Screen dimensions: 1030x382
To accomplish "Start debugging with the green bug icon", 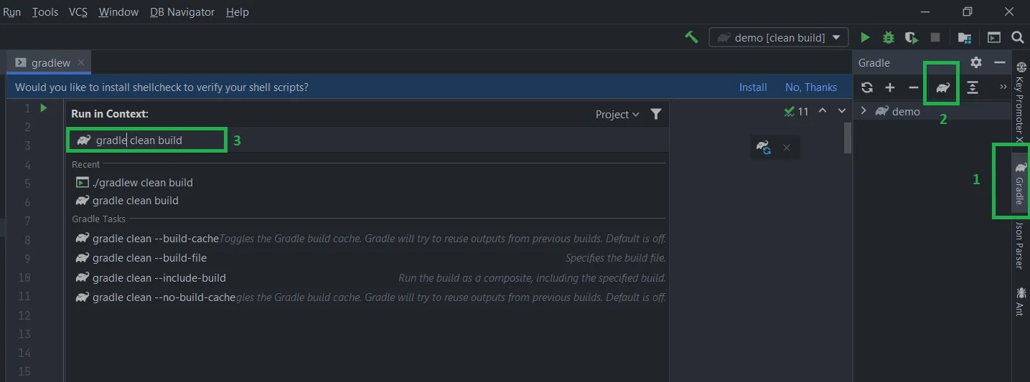I will coord(889,37).
